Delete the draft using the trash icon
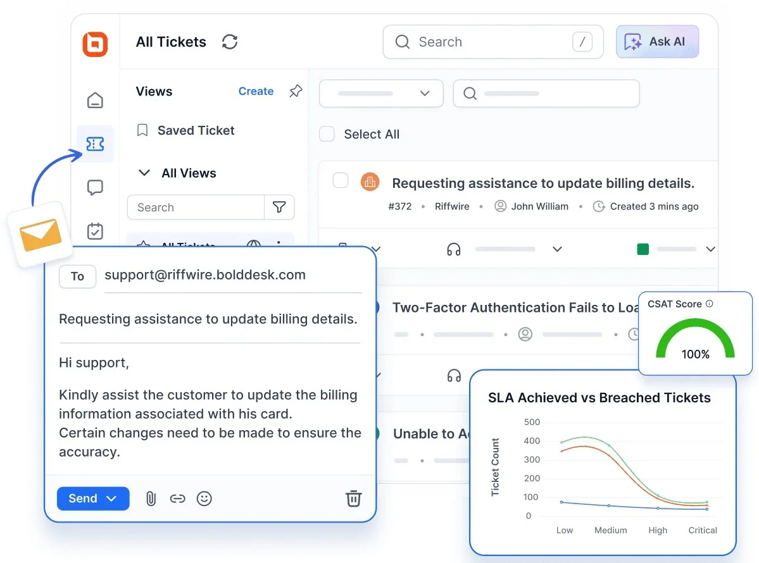 [x=353, y=498]
